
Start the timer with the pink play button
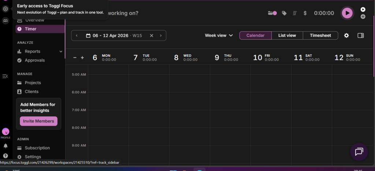(347, 13)
